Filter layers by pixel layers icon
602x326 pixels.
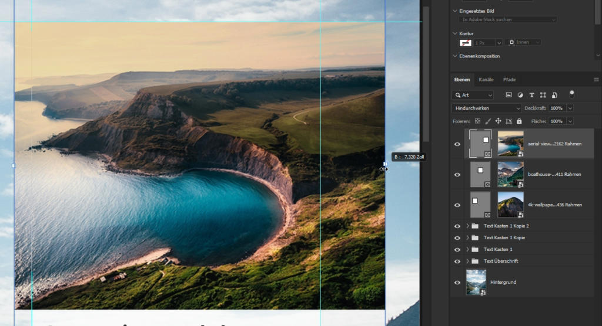[509, 95]
